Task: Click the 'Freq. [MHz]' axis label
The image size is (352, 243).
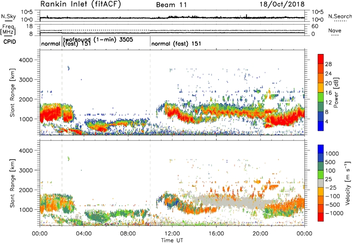Action: pos(8,30)
